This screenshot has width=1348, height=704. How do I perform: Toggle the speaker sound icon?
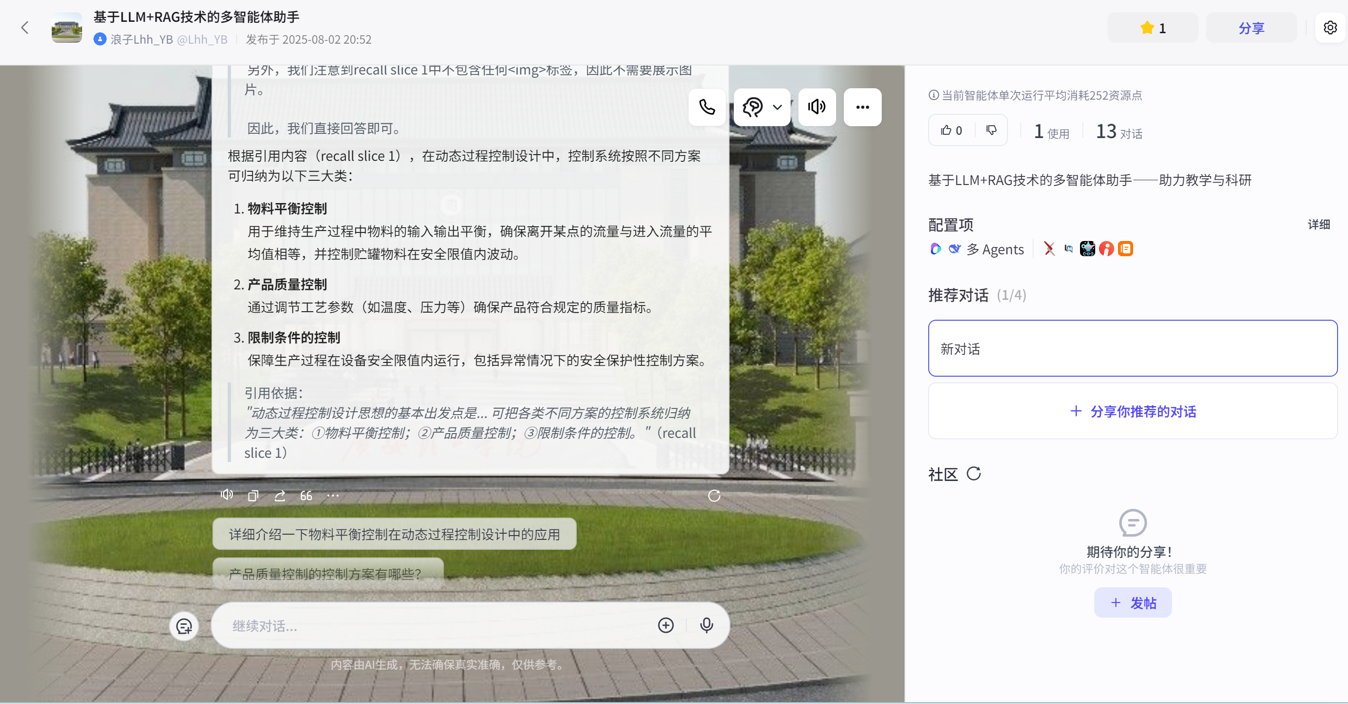pos(816,107)
